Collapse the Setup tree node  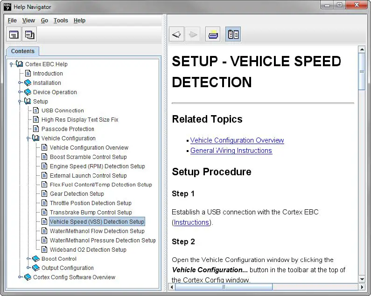point(20,102)
